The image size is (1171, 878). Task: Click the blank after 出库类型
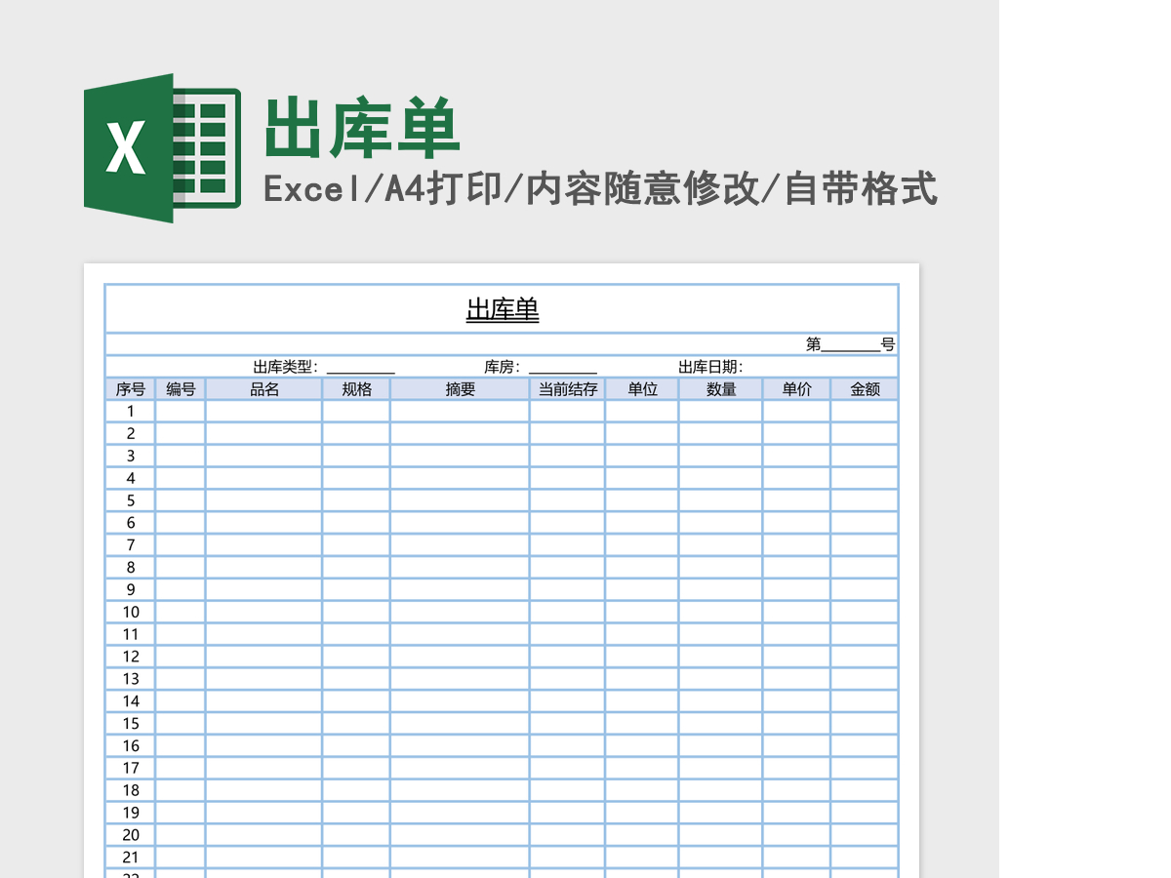pyautogui.click(x=360, y=368)
